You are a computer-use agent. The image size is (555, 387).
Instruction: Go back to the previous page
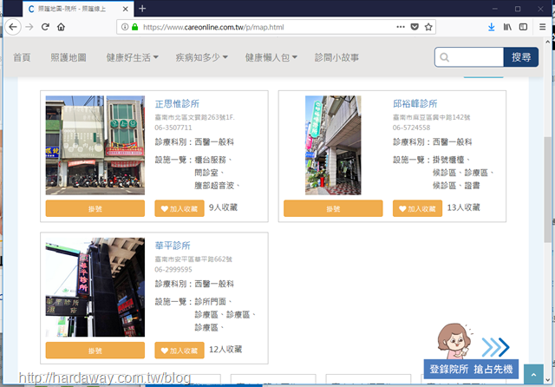point(13,27)
